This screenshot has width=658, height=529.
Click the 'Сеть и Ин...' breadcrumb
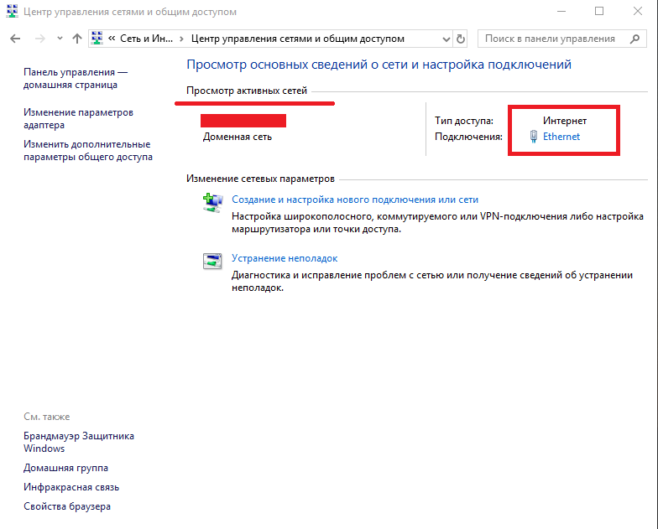[x=146, y=39]
